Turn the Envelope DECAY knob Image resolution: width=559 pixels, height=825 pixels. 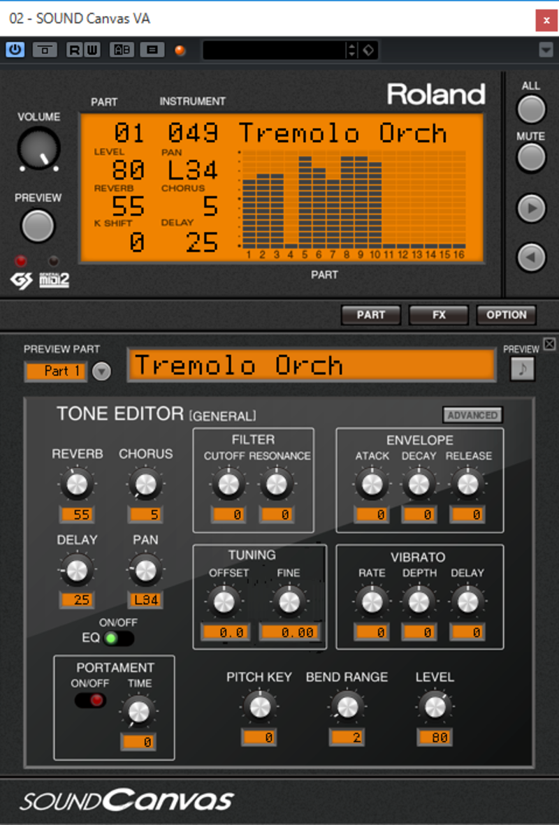(x=419, y=484)
